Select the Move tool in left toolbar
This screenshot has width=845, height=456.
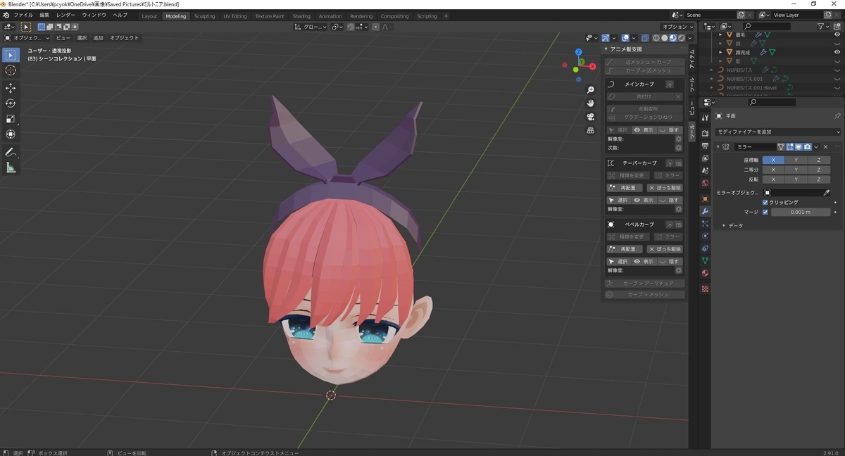point(11,88)
